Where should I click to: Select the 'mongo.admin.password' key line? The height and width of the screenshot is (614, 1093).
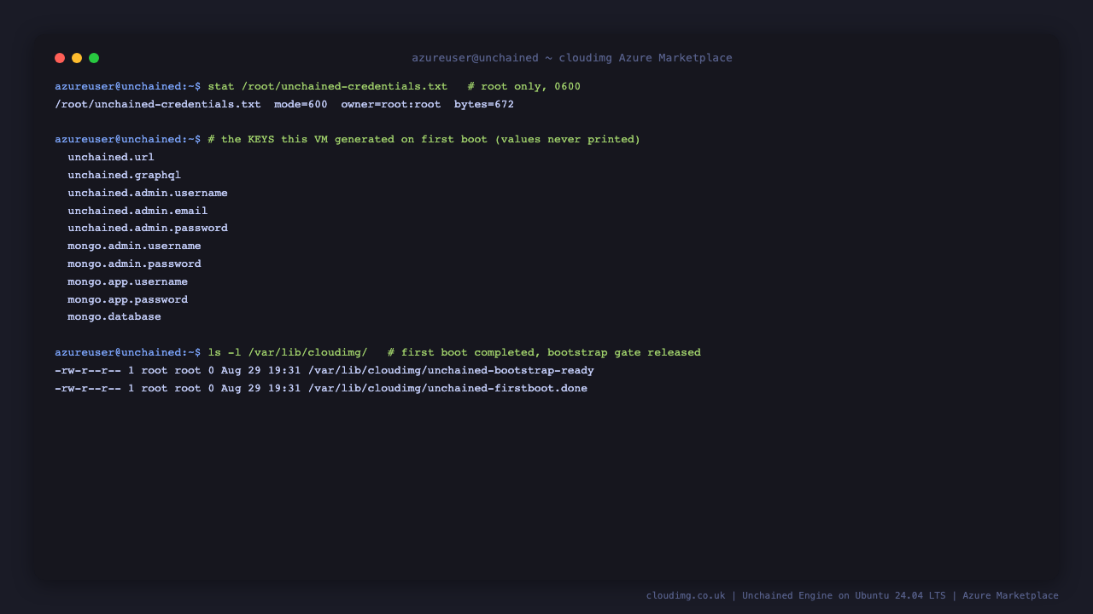pos(135,264)
